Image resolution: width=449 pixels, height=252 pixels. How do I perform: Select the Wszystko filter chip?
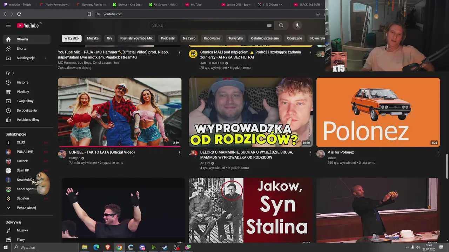pyautogui.click(x=72, y=38)
